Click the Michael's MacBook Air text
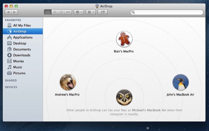The width and height of the screenshot is (209, 131). [149, 110]
